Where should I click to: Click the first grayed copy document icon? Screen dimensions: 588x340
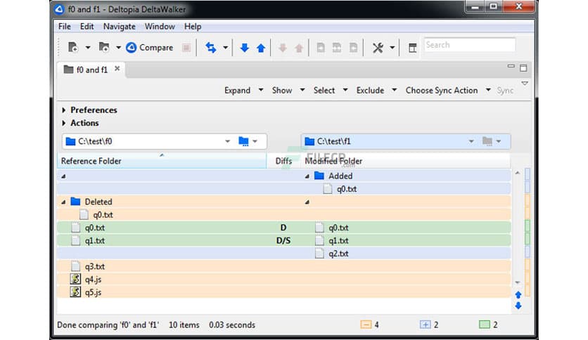[321, 48]
